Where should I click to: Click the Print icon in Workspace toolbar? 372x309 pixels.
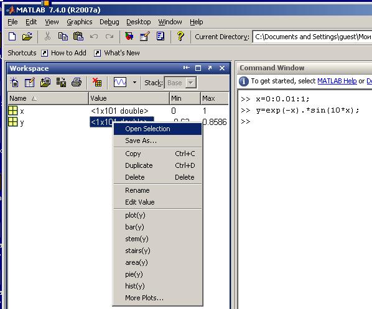pyautogui.click(x=77, y=82)
